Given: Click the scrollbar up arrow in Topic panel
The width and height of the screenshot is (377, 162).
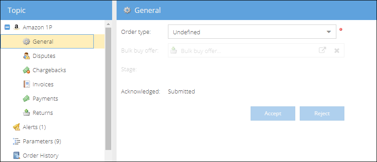Looking at the screenshot, I should pos(108,24).
